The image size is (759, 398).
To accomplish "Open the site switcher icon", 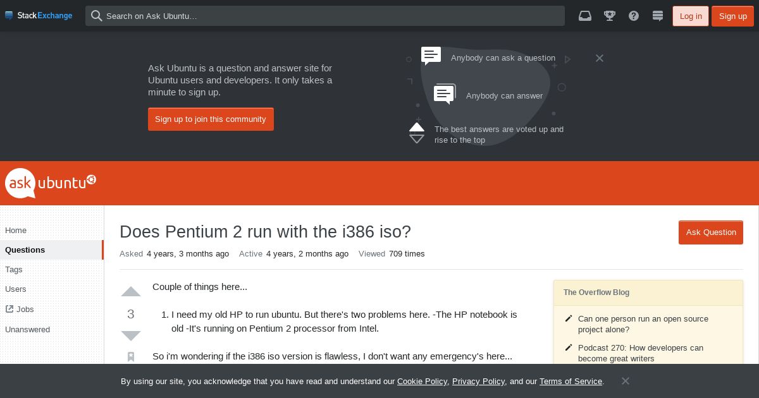I will coord(658,16).
